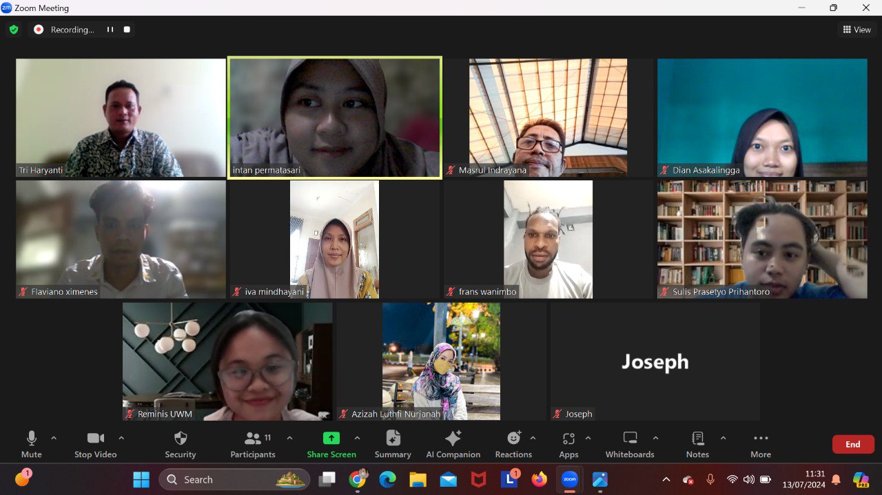This screenshot has width=882, height=495.
Task: Open the View layout menu
Action: [x=857, y=30]
